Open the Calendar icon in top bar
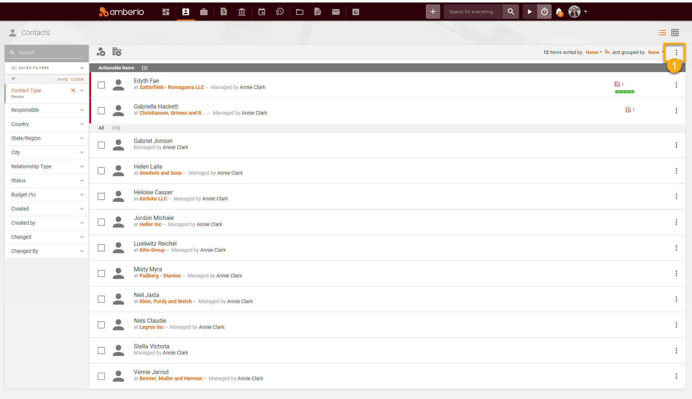692x399 pixels. (x=262, y=12)
